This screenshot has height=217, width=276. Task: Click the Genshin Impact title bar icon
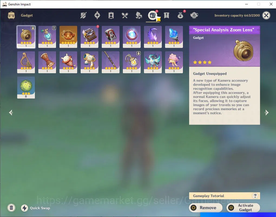pyautogui.click(x=4, y=4)
